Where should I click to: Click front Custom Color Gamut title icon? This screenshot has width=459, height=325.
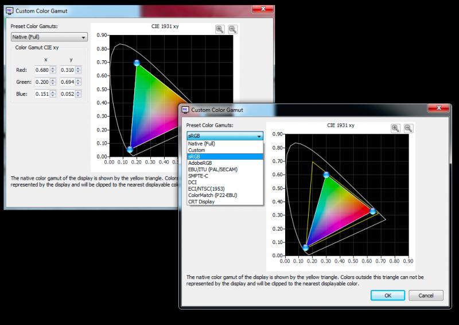(x=185, y=110)
